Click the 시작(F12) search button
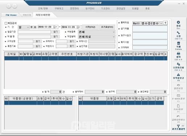Viewport: 187px width, 136px height. [90, 27]
